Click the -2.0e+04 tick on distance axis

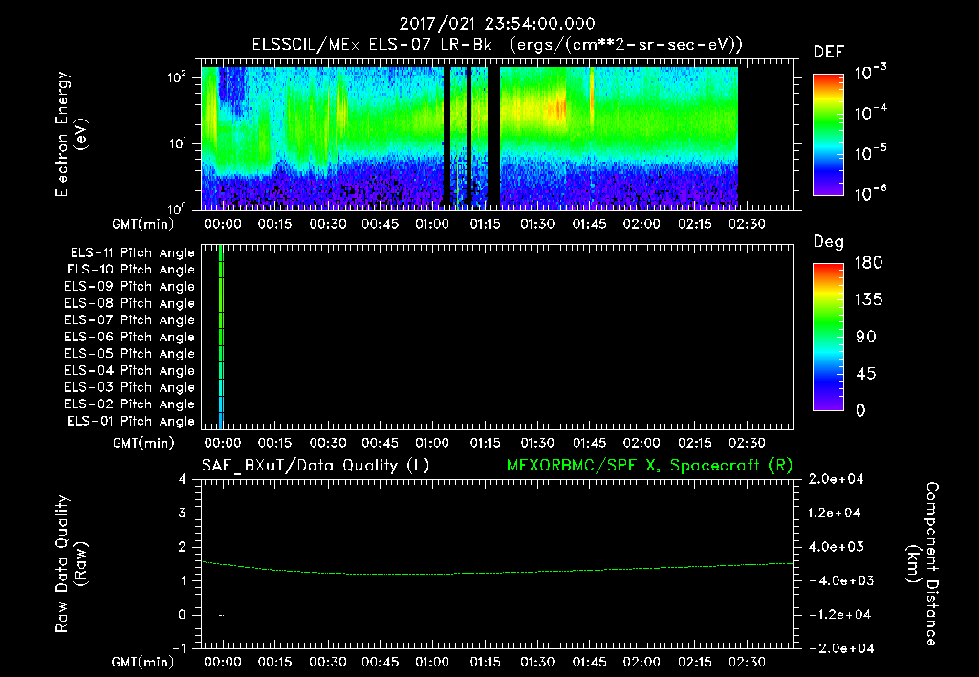point(840,648)
